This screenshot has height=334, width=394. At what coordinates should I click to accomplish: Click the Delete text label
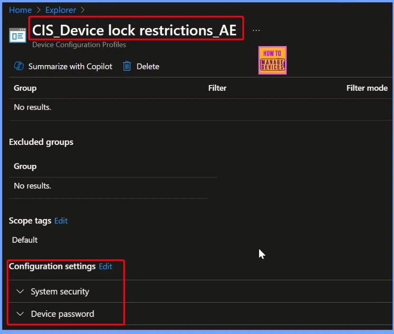[148, 67]
